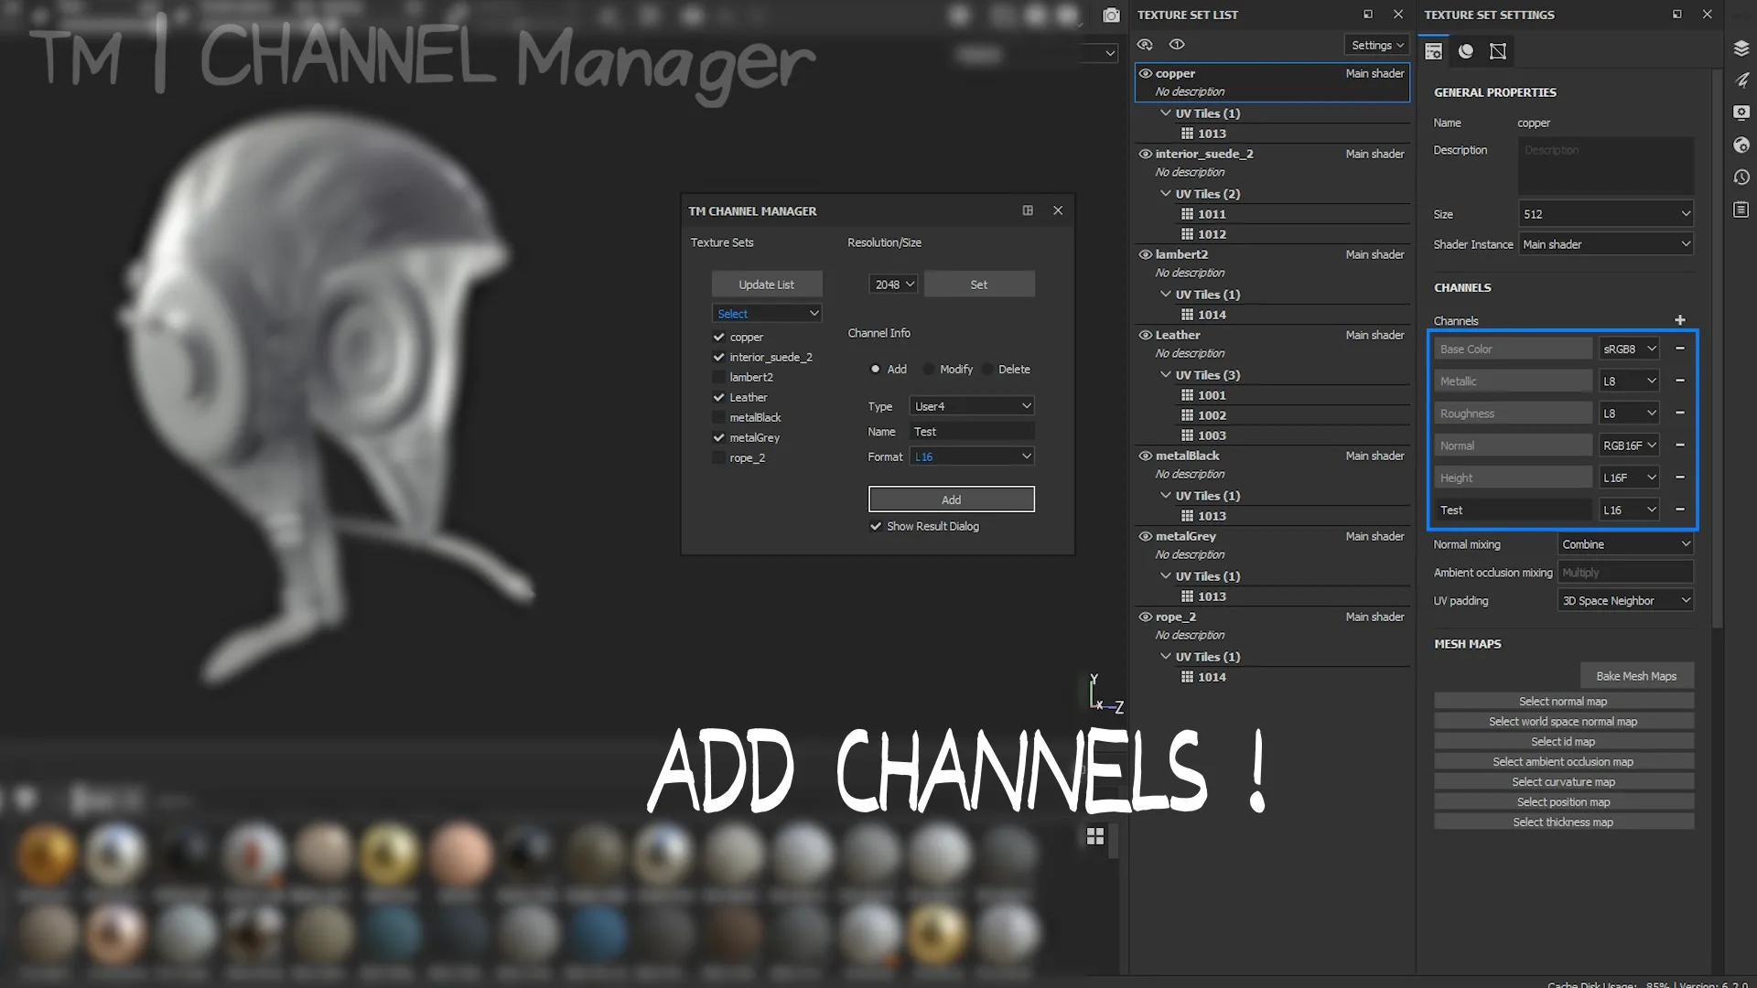
Task: Click plus icon to add a channel
Action: 1679,320
